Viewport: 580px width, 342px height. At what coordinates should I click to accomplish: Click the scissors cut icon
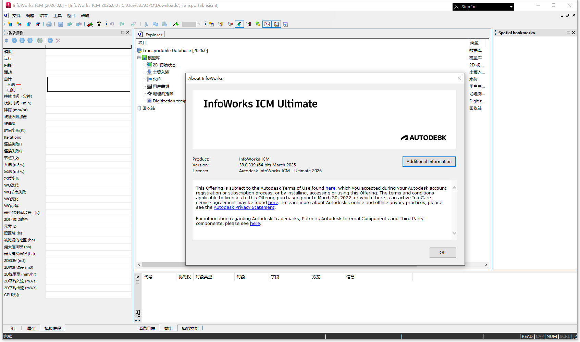pos(146,24)
